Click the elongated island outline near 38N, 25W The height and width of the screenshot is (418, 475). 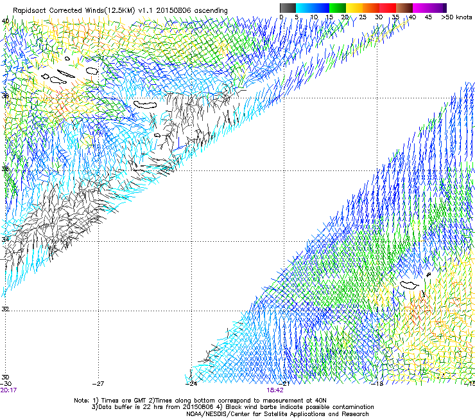coord(145,105)
